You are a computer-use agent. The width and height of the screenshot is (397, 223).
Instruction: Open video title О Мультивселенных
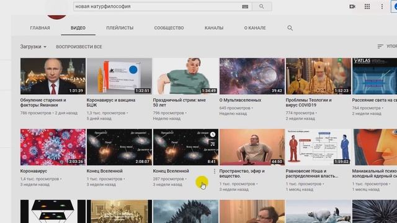tap(240, 100)
